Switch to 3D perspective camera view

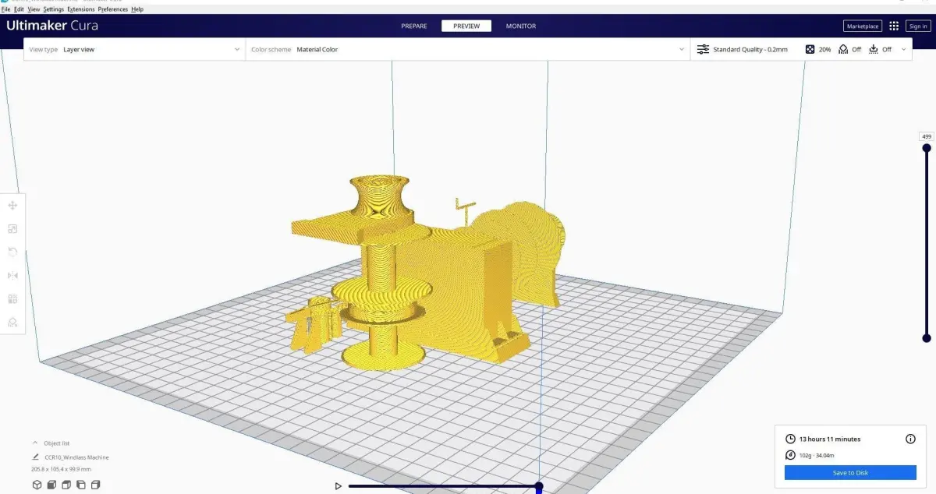click(x=37, y=485)
